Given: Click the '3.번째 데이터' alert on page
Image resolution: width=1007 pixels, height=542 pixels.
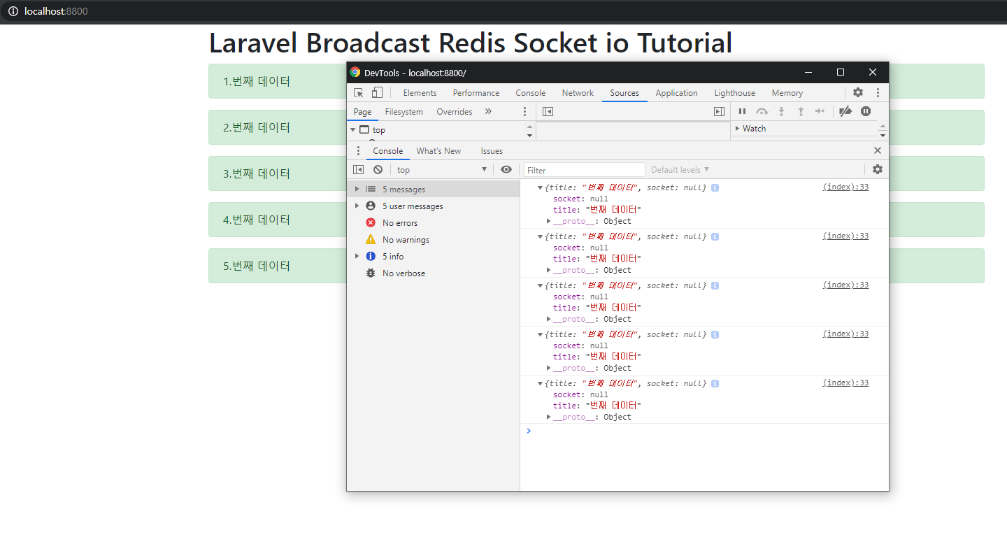Looking at the screenshot, I should point(596,173).
